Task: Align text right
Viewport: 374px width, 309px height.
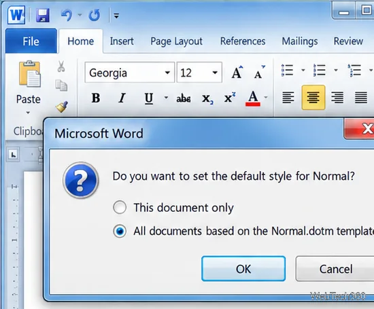Action: coord(337,97)
